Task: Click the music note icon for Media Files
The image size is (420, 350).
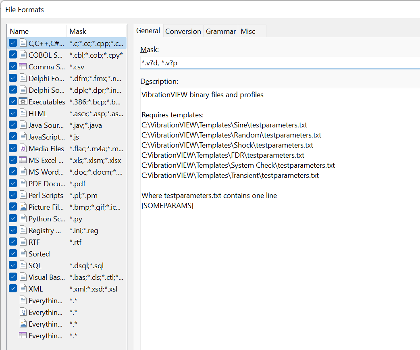Action: [23, 149]
